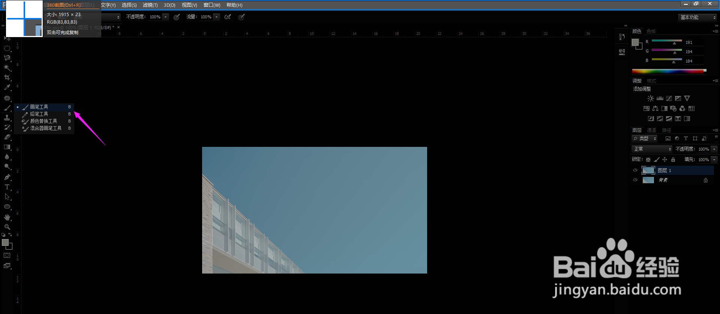Select the Ellipse shape tool
Screen dimensions: 720x314
click(x=7, y=206)
